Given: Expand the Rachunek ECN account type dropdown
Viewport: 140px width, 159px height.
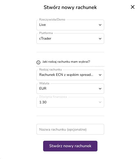Looking at the screenshot, I should [70, 75].
